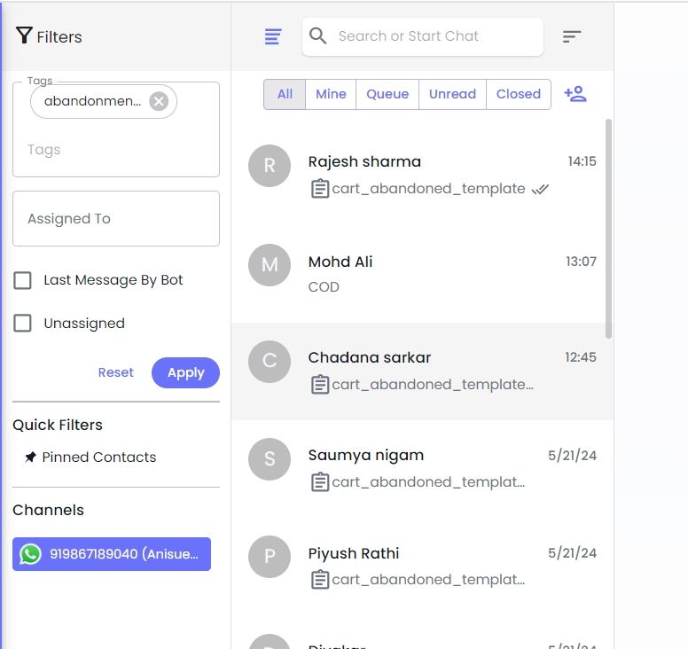688x649 pixels.
Task: Click the Reset link
Action: (x=115, y=373)
